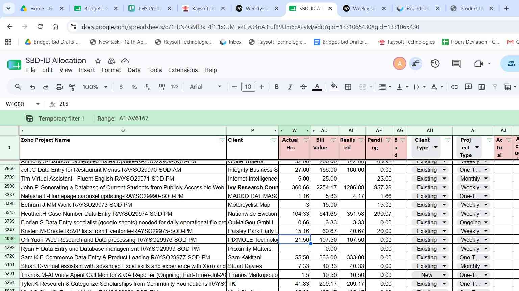Star the SBD-ID Allocation document
The width and height of the screenshot is (519, 291).
[98, 61]
